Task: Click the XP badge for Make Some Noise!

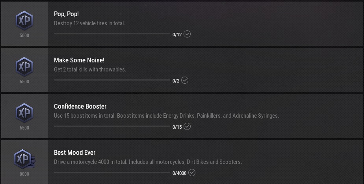Action: pos(24,66)
